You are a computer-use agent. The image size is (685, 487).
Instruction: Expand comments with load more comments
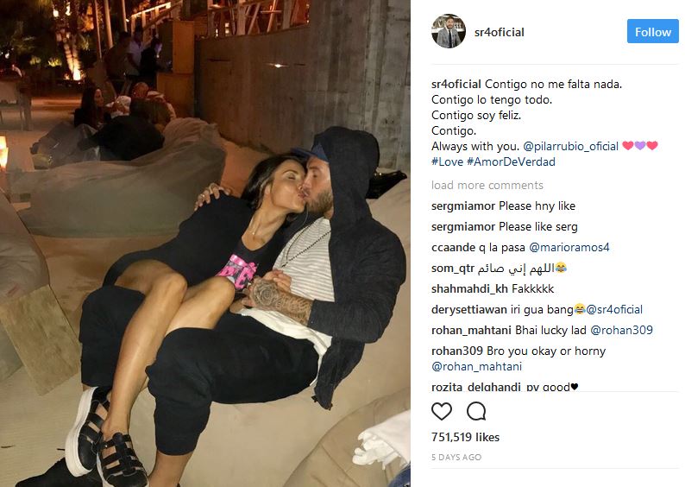[x=487, y=185]
